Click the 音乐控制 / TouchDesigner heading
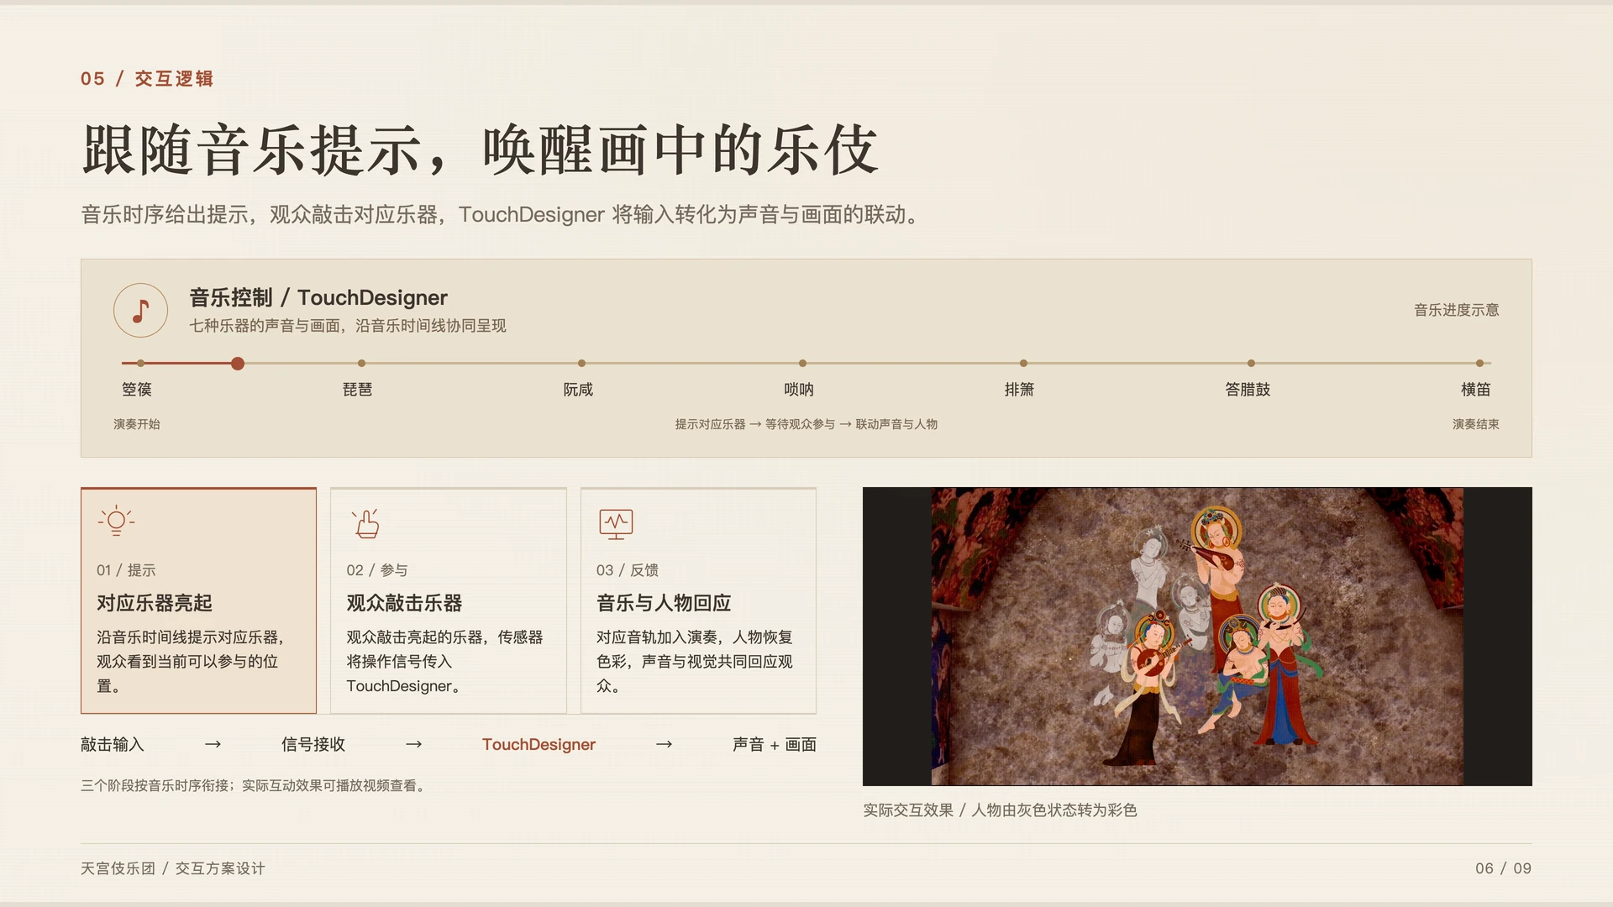The image size is (1613, 907). [x=318, y=297]
